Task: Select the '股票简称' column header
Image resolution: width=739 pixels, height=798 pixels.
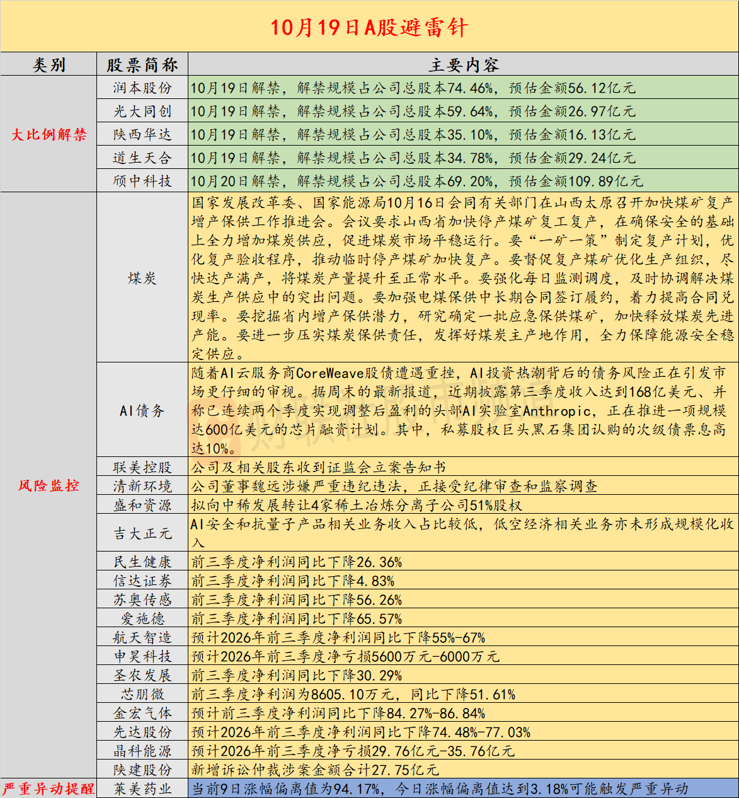Action: tap(142, 65)
